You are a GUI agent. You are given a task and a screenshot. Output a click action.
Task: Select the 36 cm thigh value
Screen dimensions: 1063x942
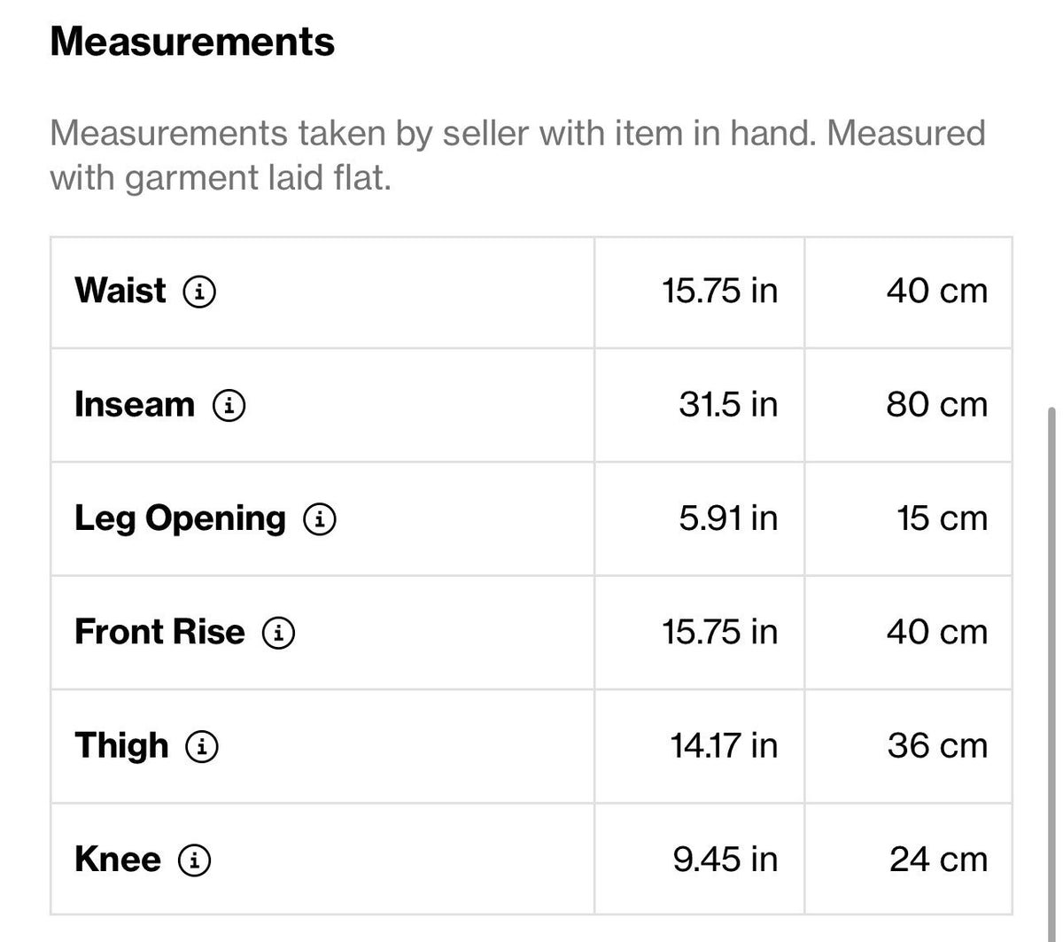(937, 746)
